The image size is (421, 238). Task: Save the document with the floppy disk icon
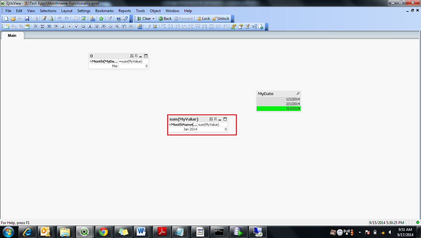[x=27, y=19]
